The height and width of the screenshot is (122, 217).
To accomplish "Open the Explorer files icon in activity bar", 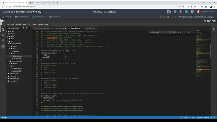I will (3, 29).
